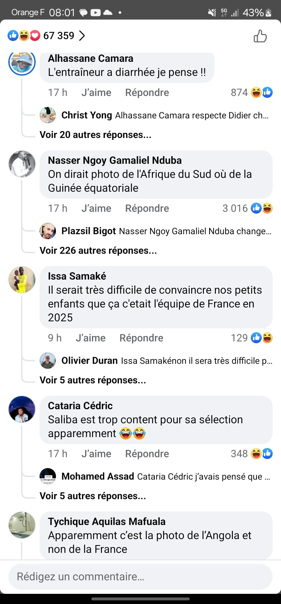Screen dimensions: 281x604
Task: Open Alhassane Camara's profile picture
Action: coord(22,64)
